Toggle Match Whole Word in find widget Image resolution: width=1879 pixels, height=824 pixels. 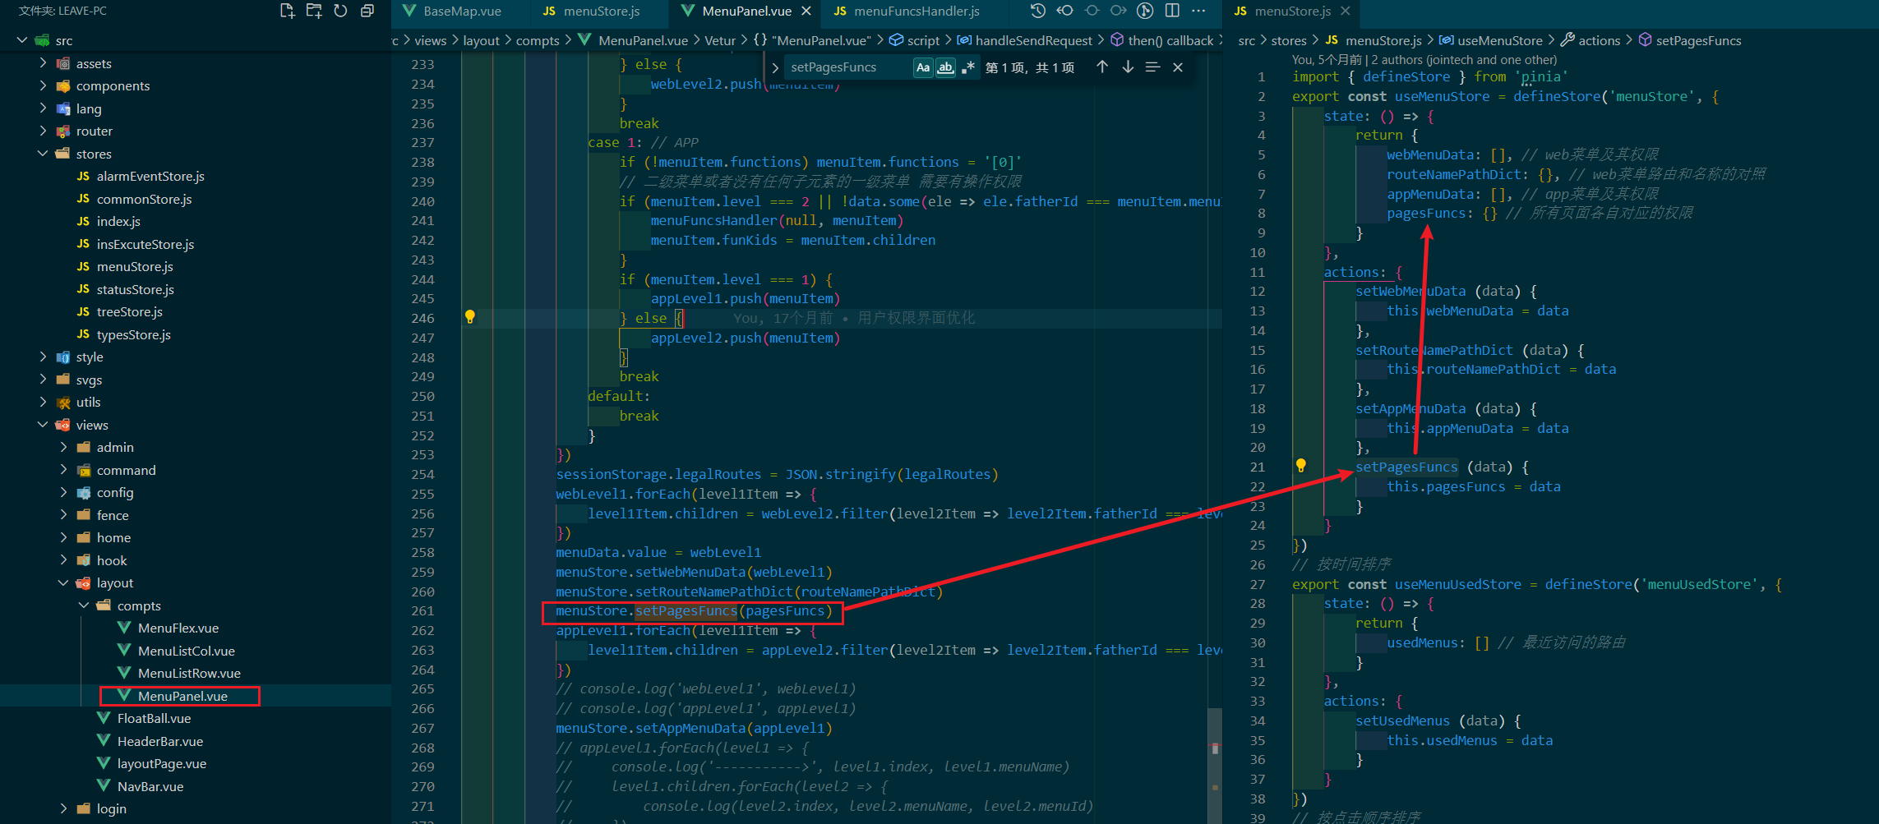click(945, 67)
